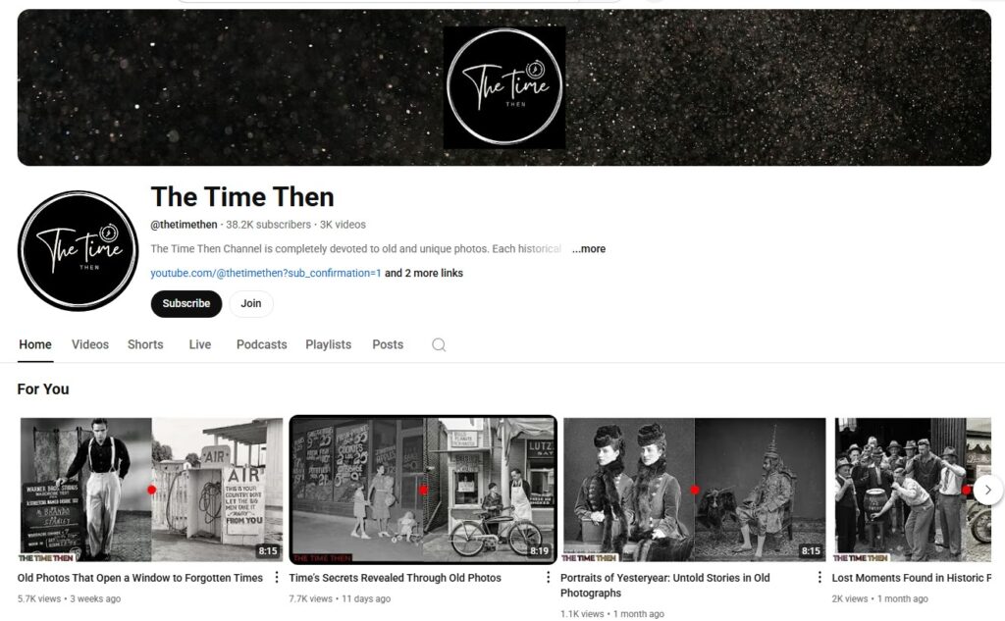This screenshot has width=1005, height=621.
Task: Open the youtube.com/@thetimethen channel link
Action: pos(266,273)
